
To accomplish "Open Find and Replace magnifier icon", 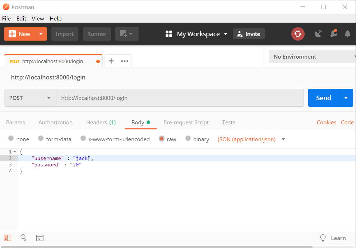I will (x=23, y=238).
